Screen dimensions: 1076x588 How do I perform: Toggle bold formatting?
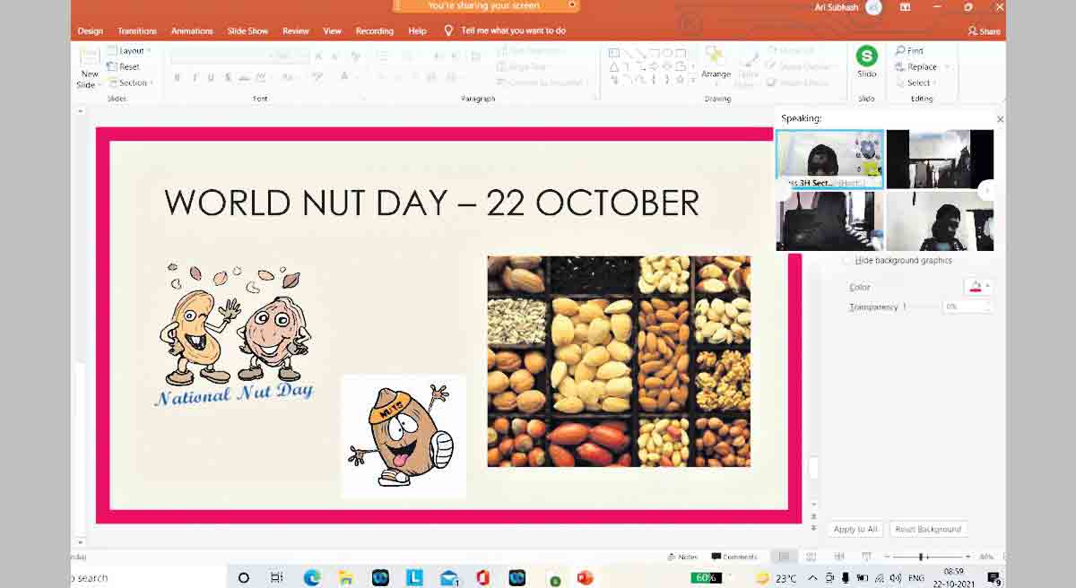point(177,78)
